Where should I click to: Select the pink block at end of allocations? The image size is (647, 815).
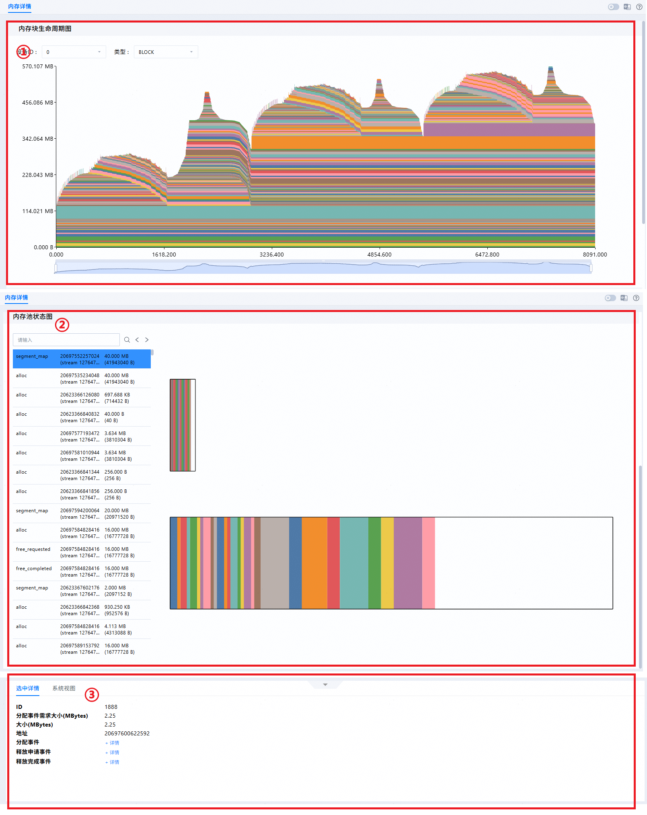coord(429,563)
